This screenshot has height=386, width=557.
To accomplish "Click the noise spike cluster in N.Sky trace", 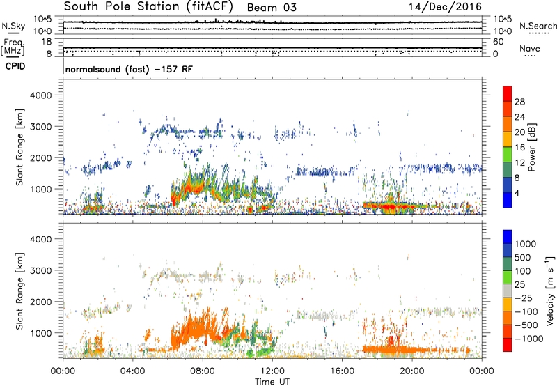I will coord(238,22).
